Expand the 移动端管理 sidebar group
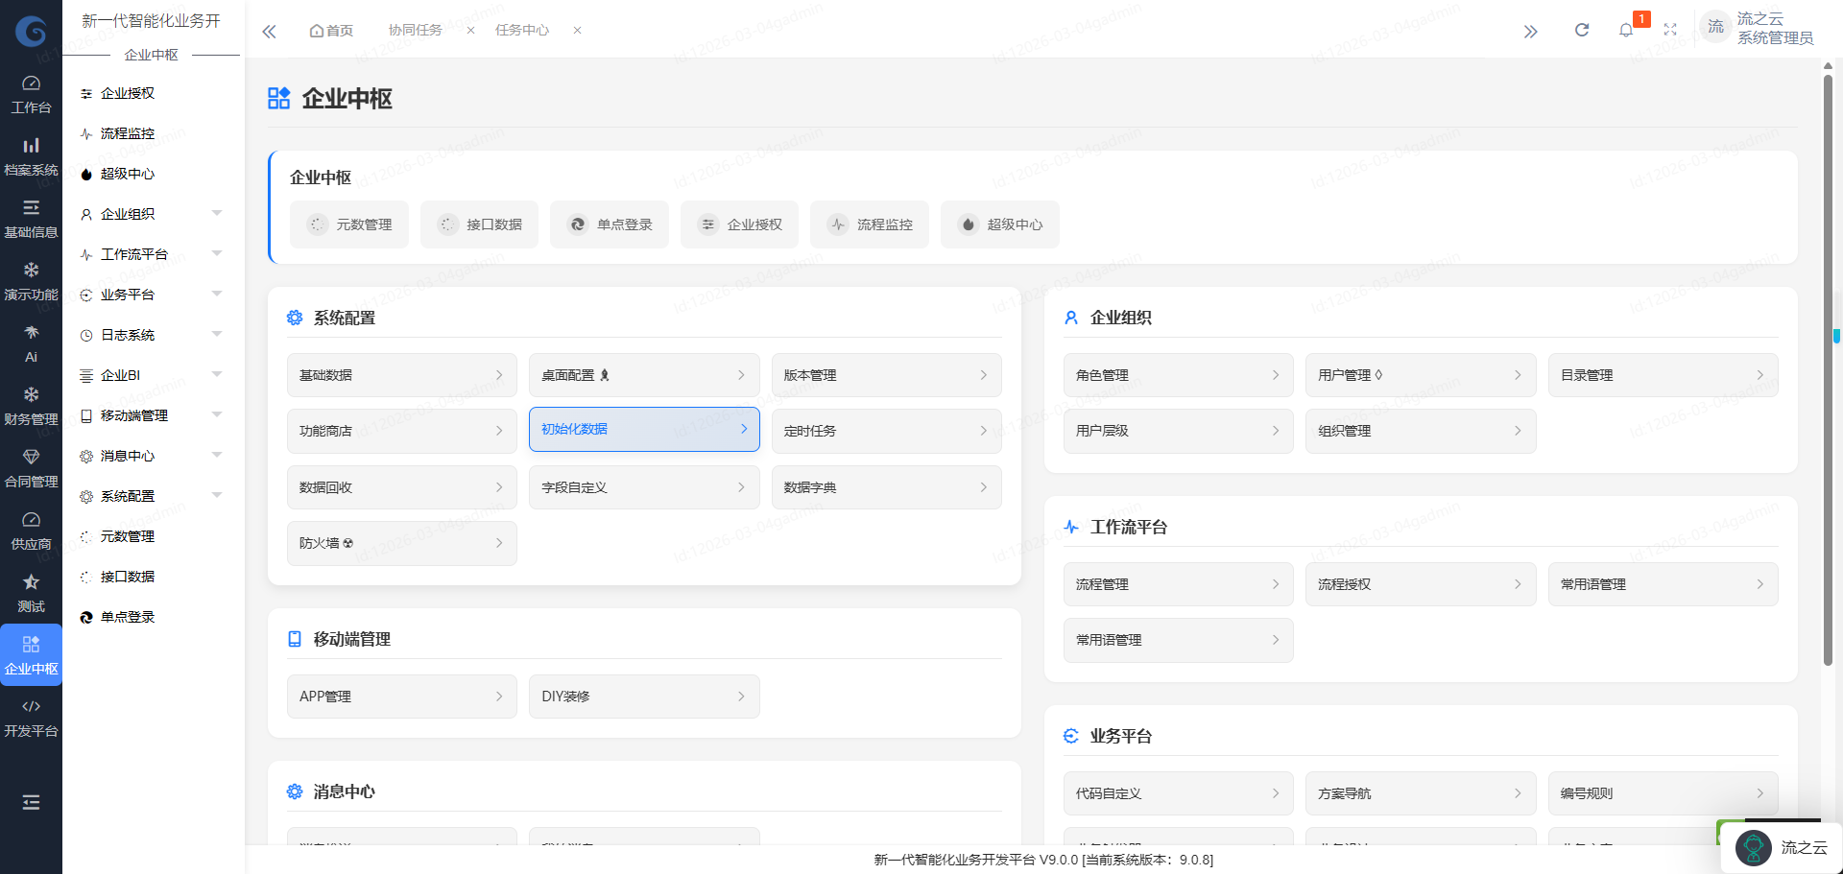Viewport: 1843px width, 874px height. click(x=152, y=415)
